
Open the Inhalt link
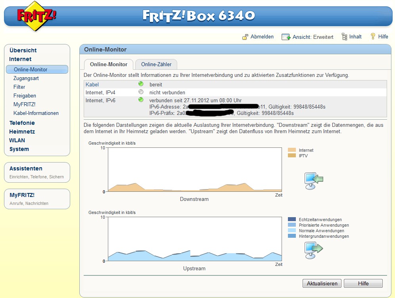click(x=355, y=37)
